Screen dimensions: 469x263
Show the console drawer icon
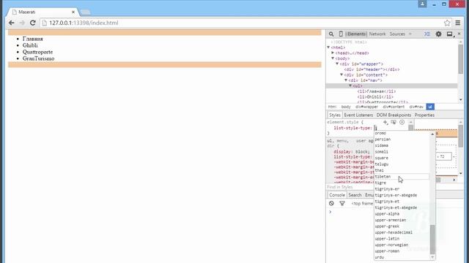pyautogui.click(x=426, y=34)
